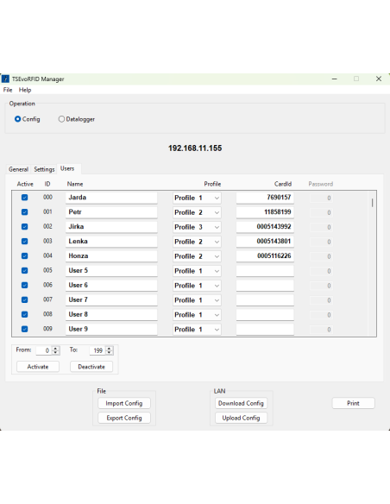Click the CardId field for Honza
390x504 pixels.
[265, 256]
